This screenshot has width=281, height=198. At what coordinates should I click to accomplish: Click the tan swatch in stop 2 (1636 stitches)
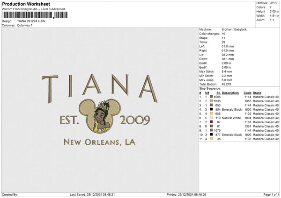click(212, 101)
